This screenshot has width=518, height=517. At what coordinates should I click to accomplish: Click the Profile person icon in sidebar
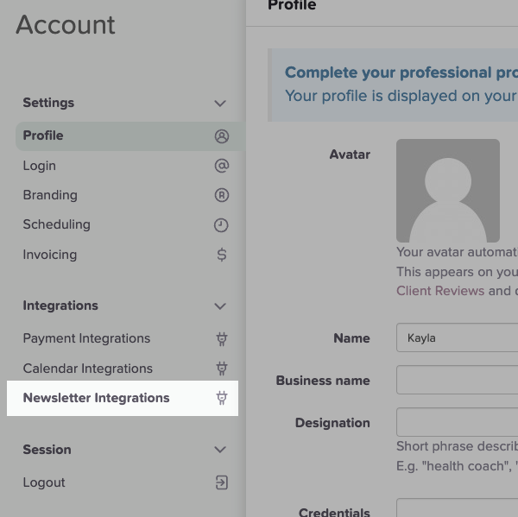pos(221,136)
